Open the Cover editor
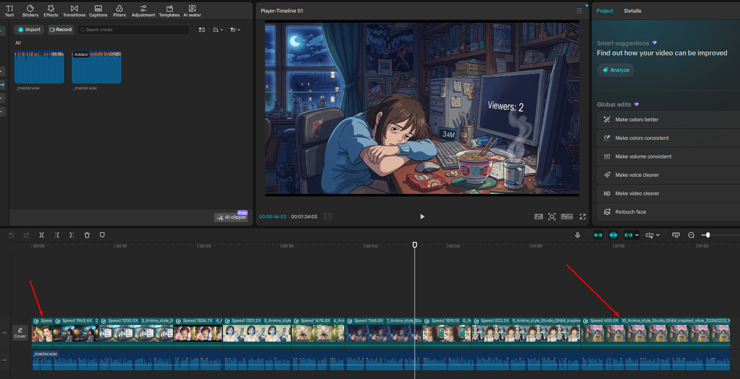Image resolution: width=740 pixels, height=379 pixels. (20, 332)
